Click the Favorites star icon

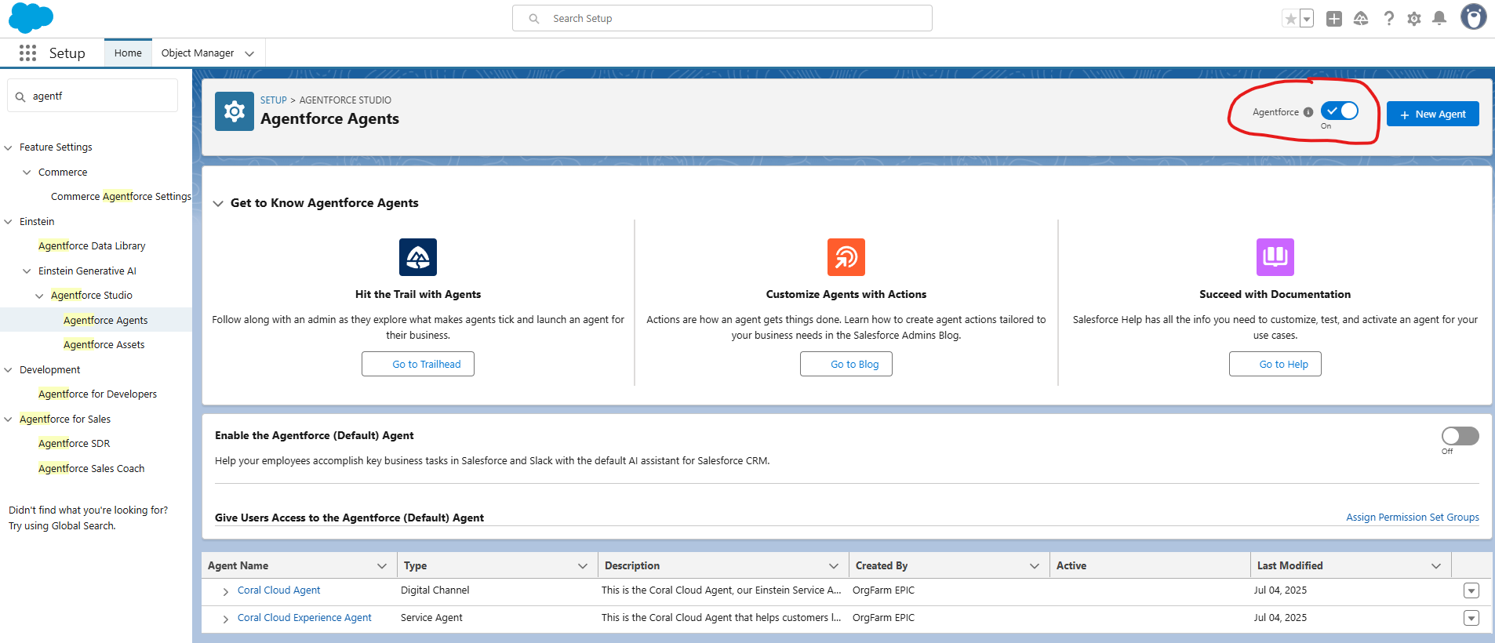click(1290, 19)
